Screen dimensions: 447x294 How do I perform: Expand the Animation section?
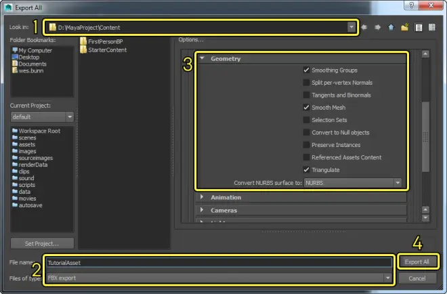[x=225, y=198]
